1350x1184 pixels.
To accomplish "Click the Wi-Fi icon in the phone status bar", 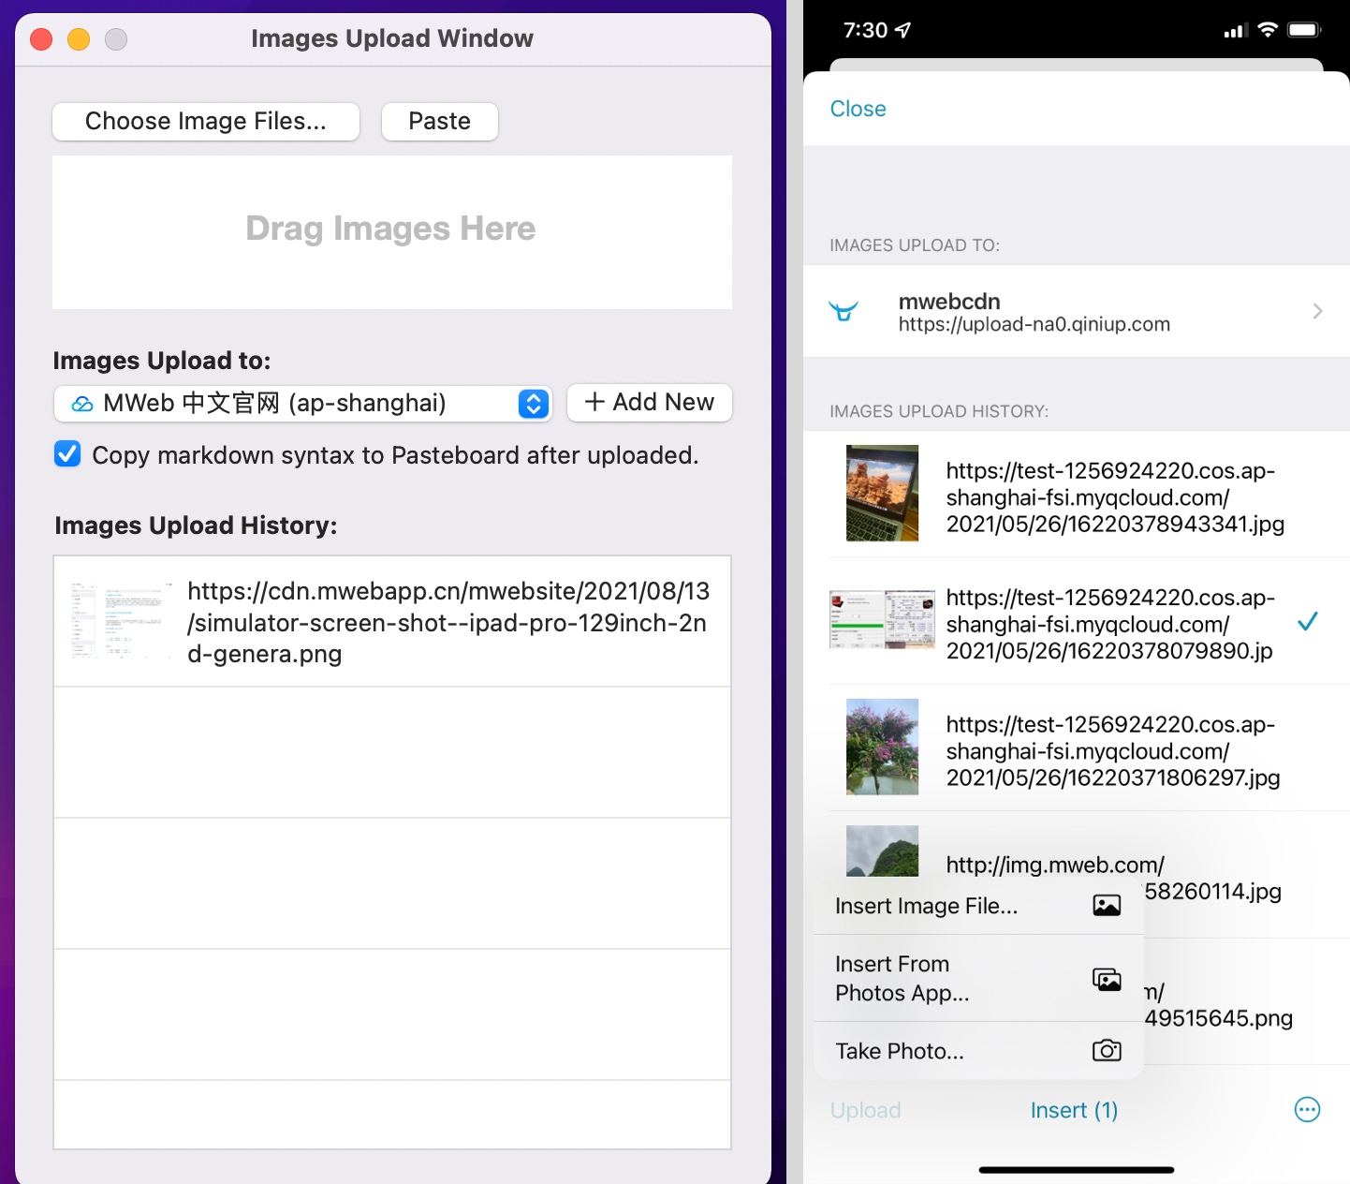I will click(1268, 30).
